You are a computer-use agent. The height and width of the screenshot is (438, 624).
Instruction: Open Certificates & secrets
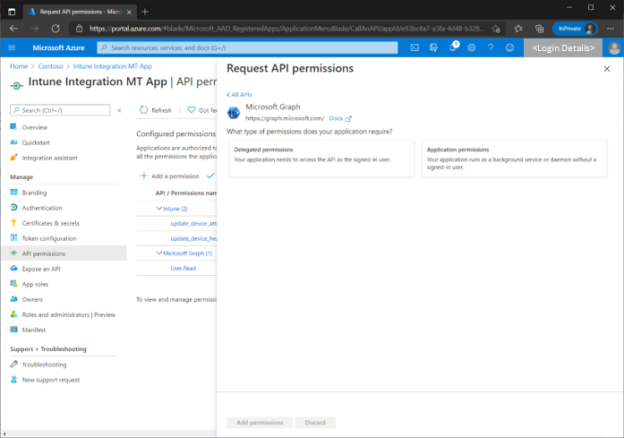[x=50, y=223]
